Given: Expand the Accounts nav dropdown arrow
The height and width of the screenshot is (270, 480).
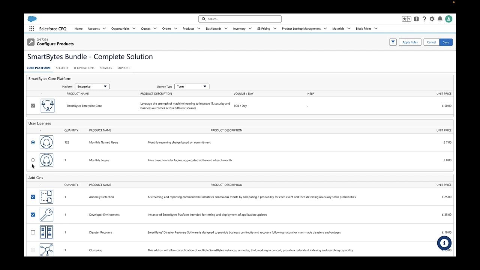Looking at the screenshot, I should pos(104,28).
